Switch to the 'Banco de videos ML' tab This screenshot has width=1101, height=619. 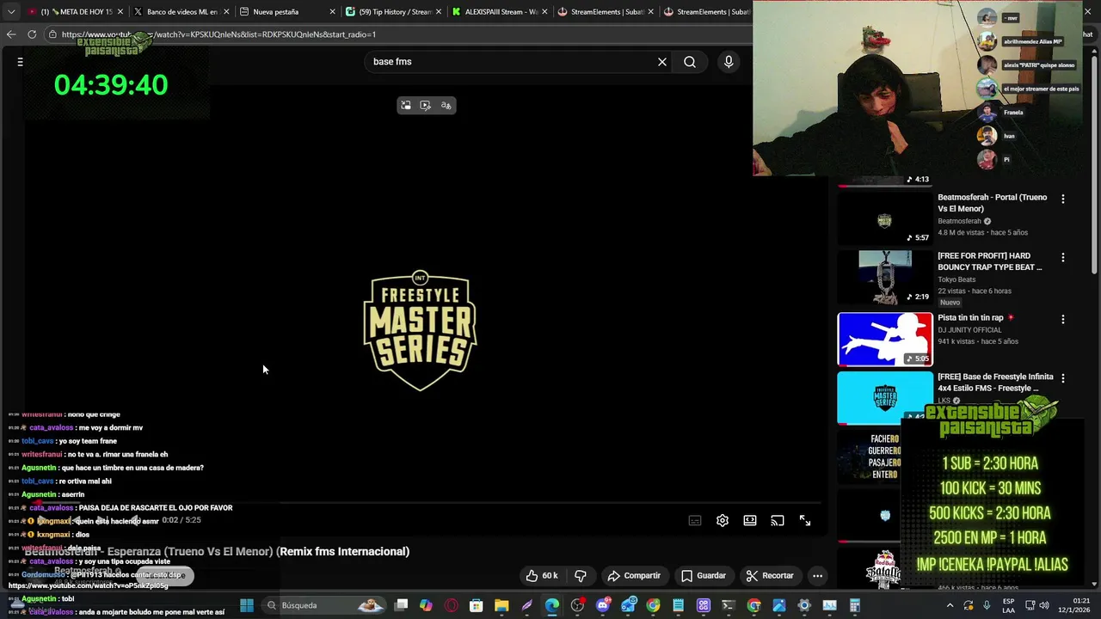pyautogui.click(x=181, y=12)
